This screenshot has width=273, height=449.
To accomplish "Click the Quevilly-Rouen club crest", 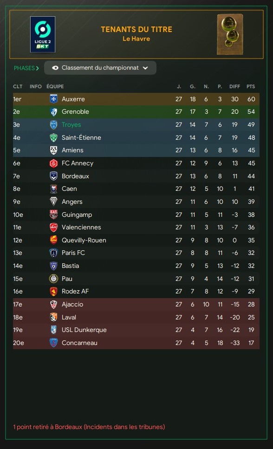I will point(53,240).
